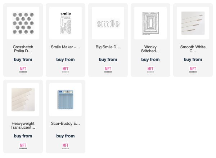This screenshot has height=158, width=216.
Task: Click MFT logo under Wonky Stitched
Action: 150,70
